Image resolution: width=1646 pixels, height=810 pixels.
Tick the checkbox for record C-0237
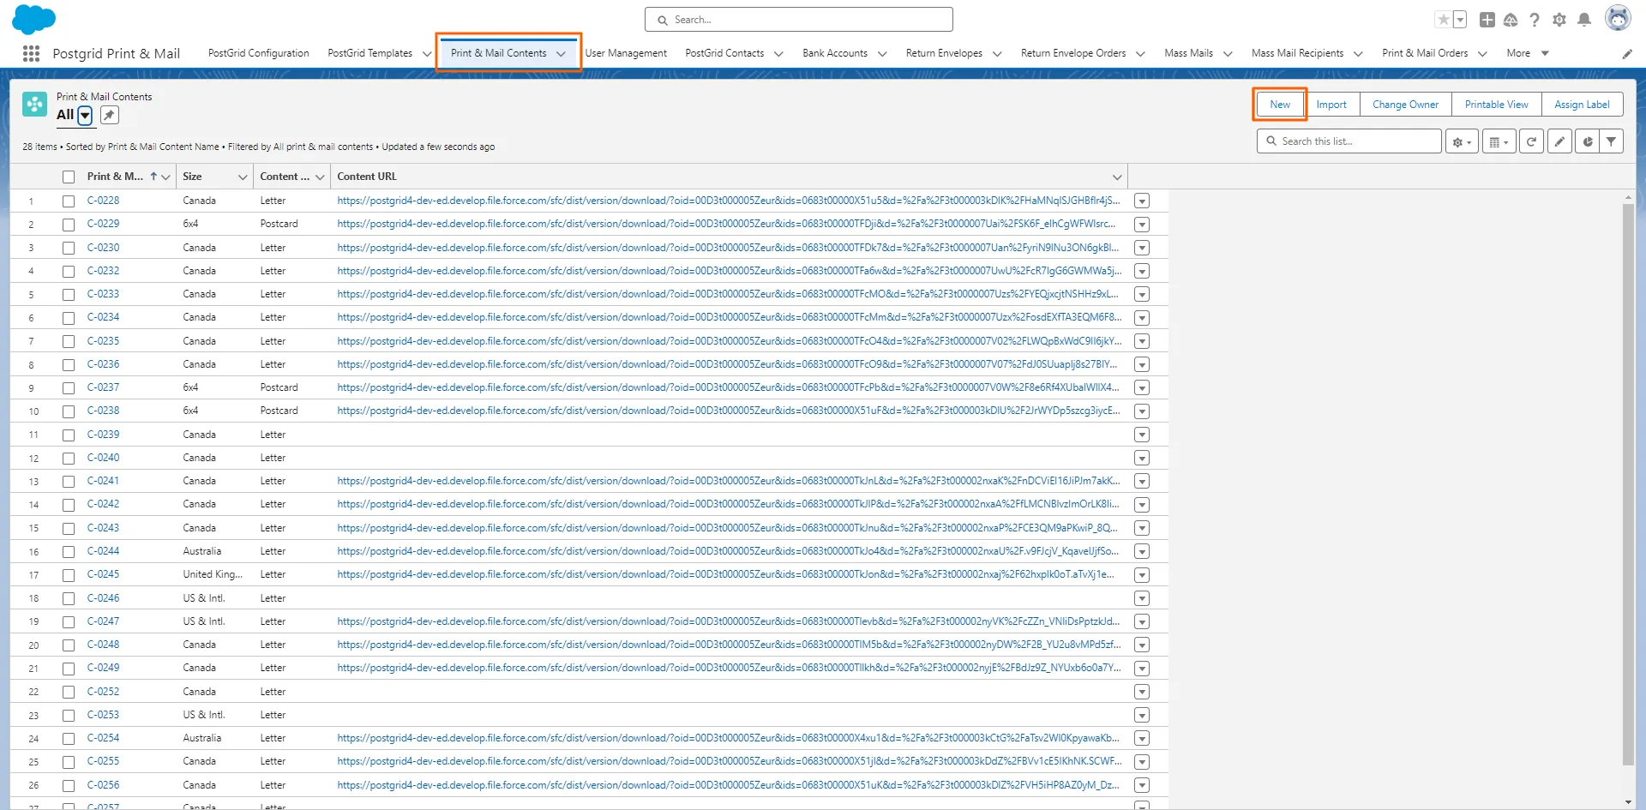click(x=69, y=388)
